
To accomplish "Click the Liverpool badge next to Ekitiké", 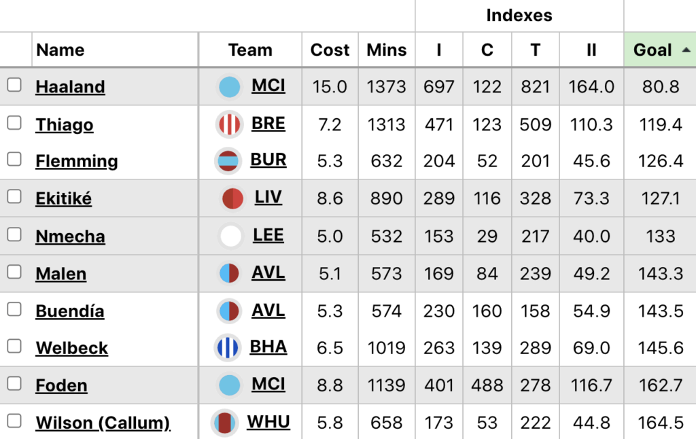I will click(x=232, y=198).
